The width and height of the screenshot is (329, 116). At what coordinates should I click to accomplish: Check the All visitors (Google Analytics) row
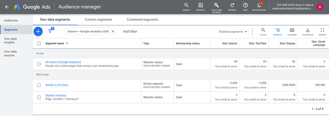point(39,64)
